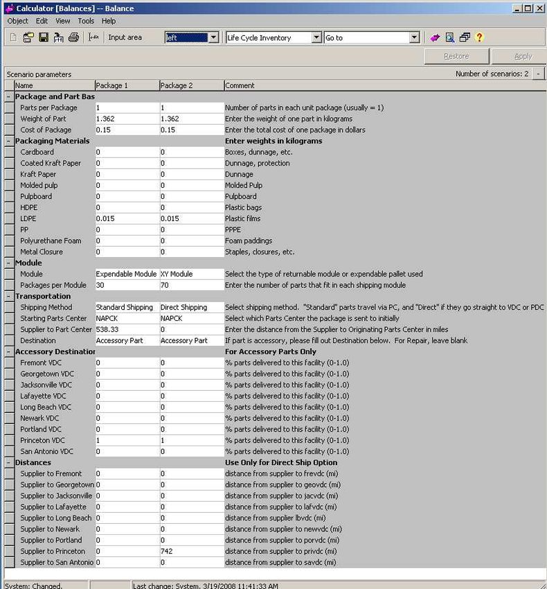
Task: Open the Object menu
Action: pyautogui.click(x=17, y=21)
